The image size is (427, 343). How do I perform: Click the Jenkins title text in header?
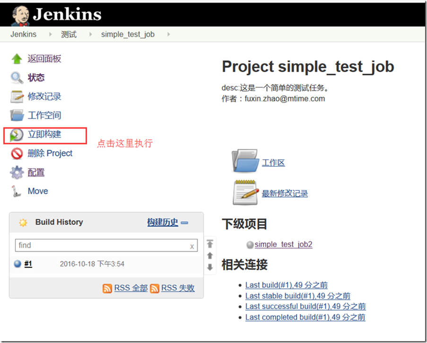pyautogui.click(x=67, y=14)
